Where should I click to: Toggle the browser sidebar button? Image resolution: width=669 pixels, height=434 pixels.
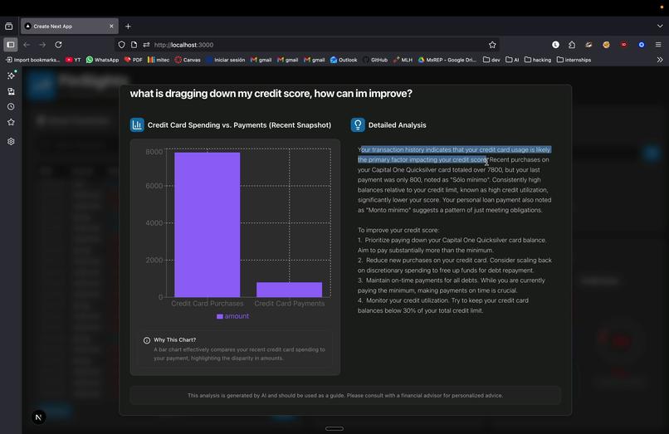pyautogui.click(x=11, y=45)
